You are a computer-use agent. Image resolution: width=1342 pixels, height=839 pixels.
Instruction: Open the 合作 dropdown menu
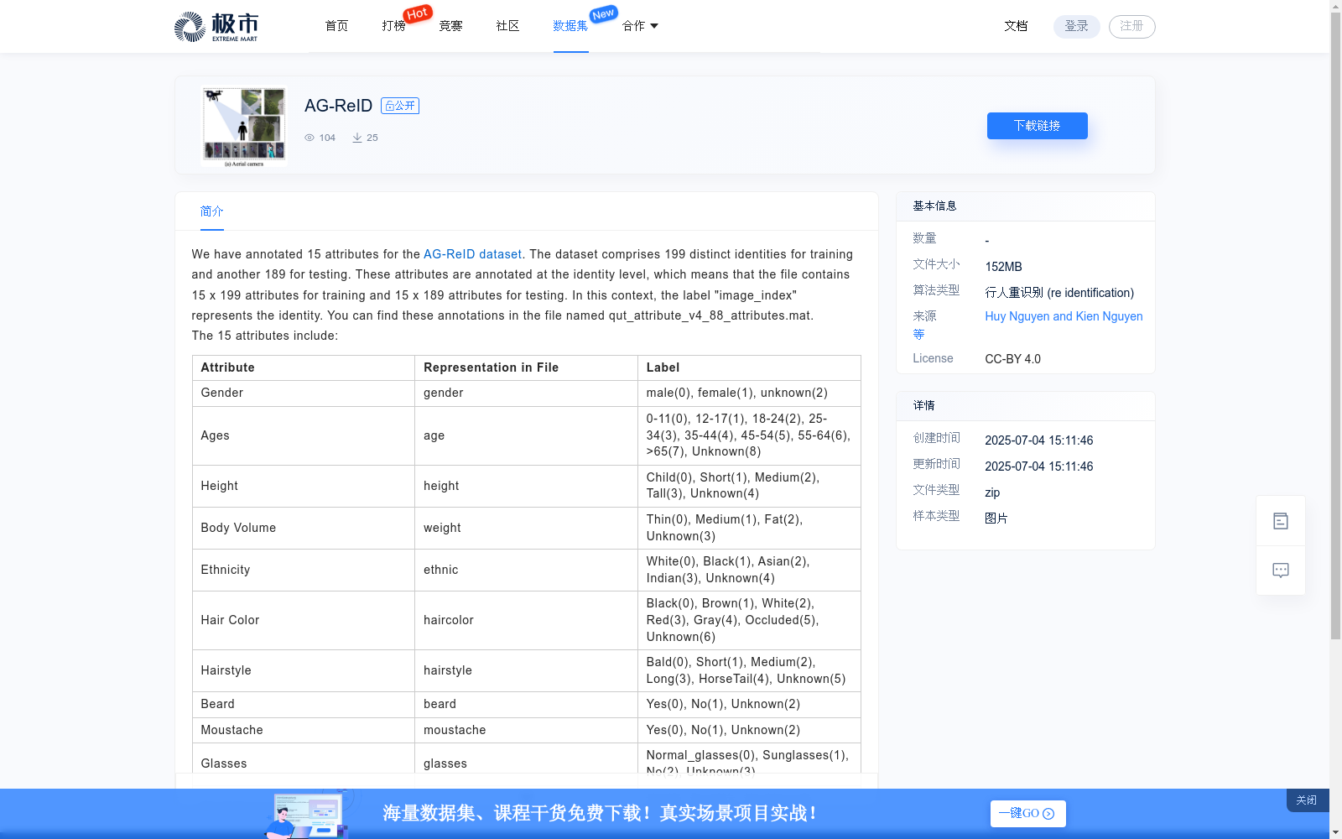(x=640, y=26)
